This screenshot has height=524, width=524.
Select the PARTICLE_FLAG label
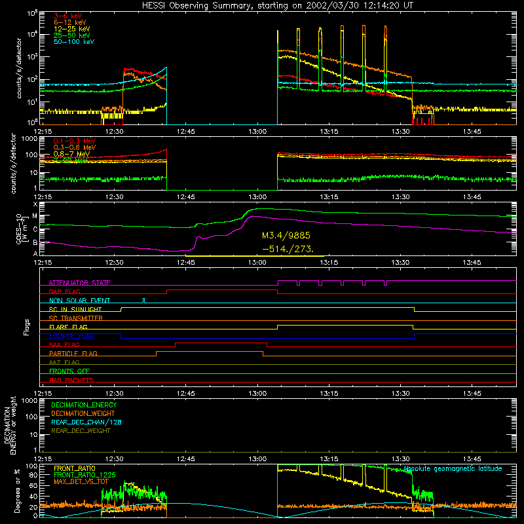coord(73,353)
